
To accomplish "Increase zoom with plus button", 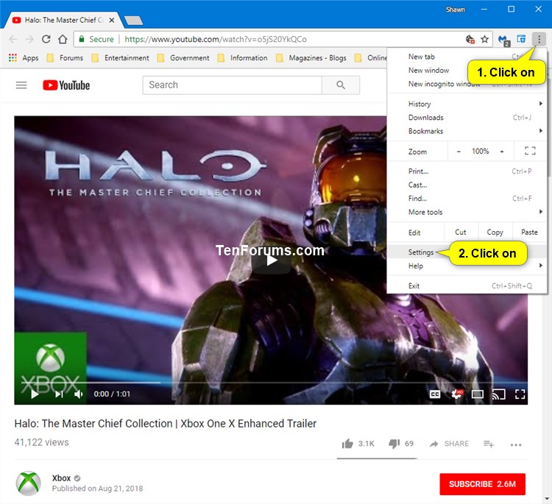I will click(502, 152).
